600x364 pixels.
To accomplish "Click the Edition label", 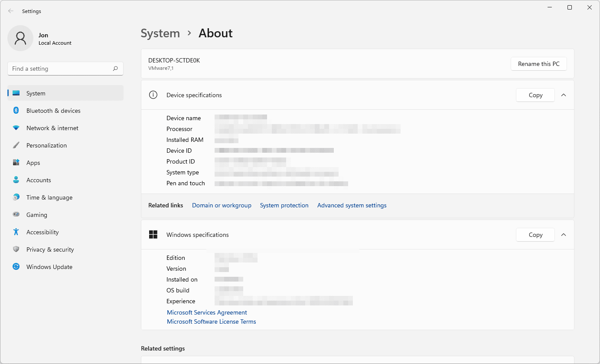I will (176, 258).
